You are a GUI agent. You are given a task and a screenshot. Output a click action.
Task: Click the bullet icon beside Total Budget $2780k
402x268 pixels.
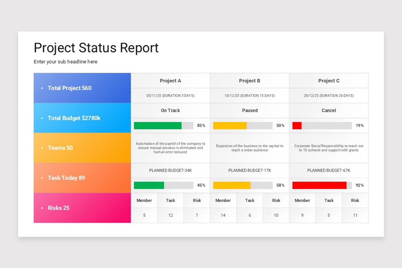click(42, 118)
